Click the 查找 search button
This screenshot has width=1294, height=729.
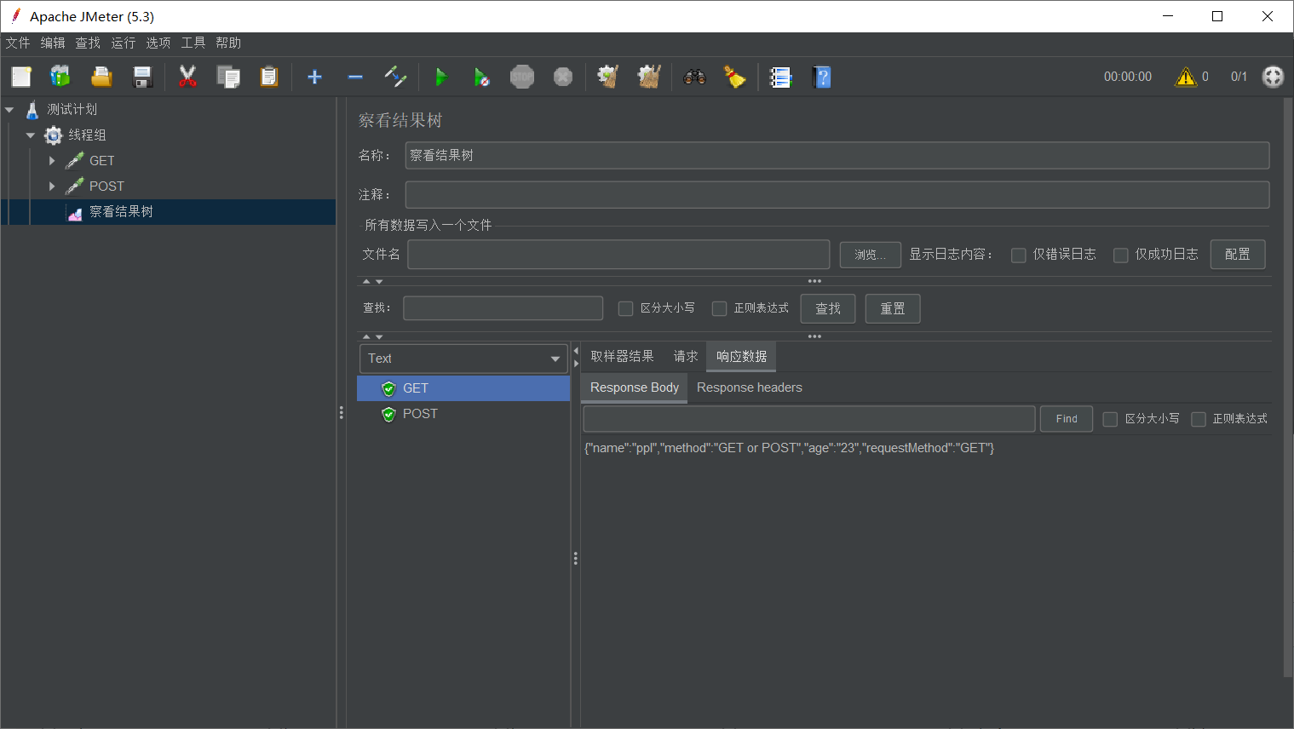[x=828, y=308]
